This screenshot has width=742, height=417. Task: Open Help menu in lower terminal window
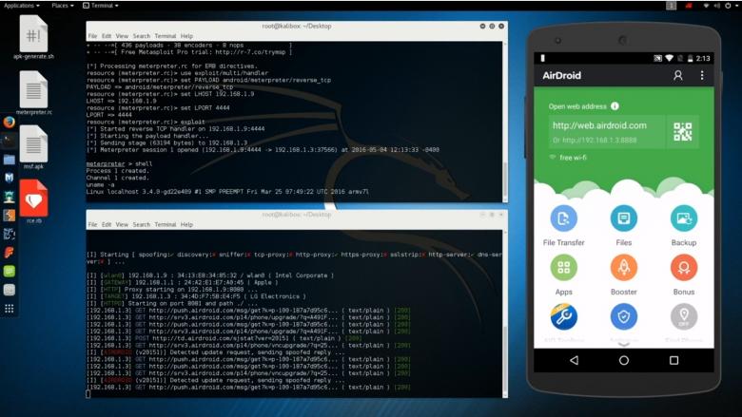186,224
